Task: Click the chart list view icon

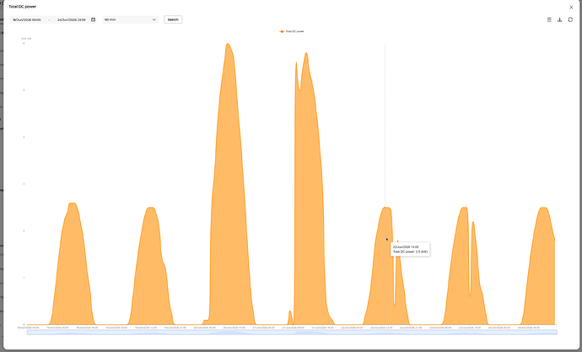Action: click(549, 19)
